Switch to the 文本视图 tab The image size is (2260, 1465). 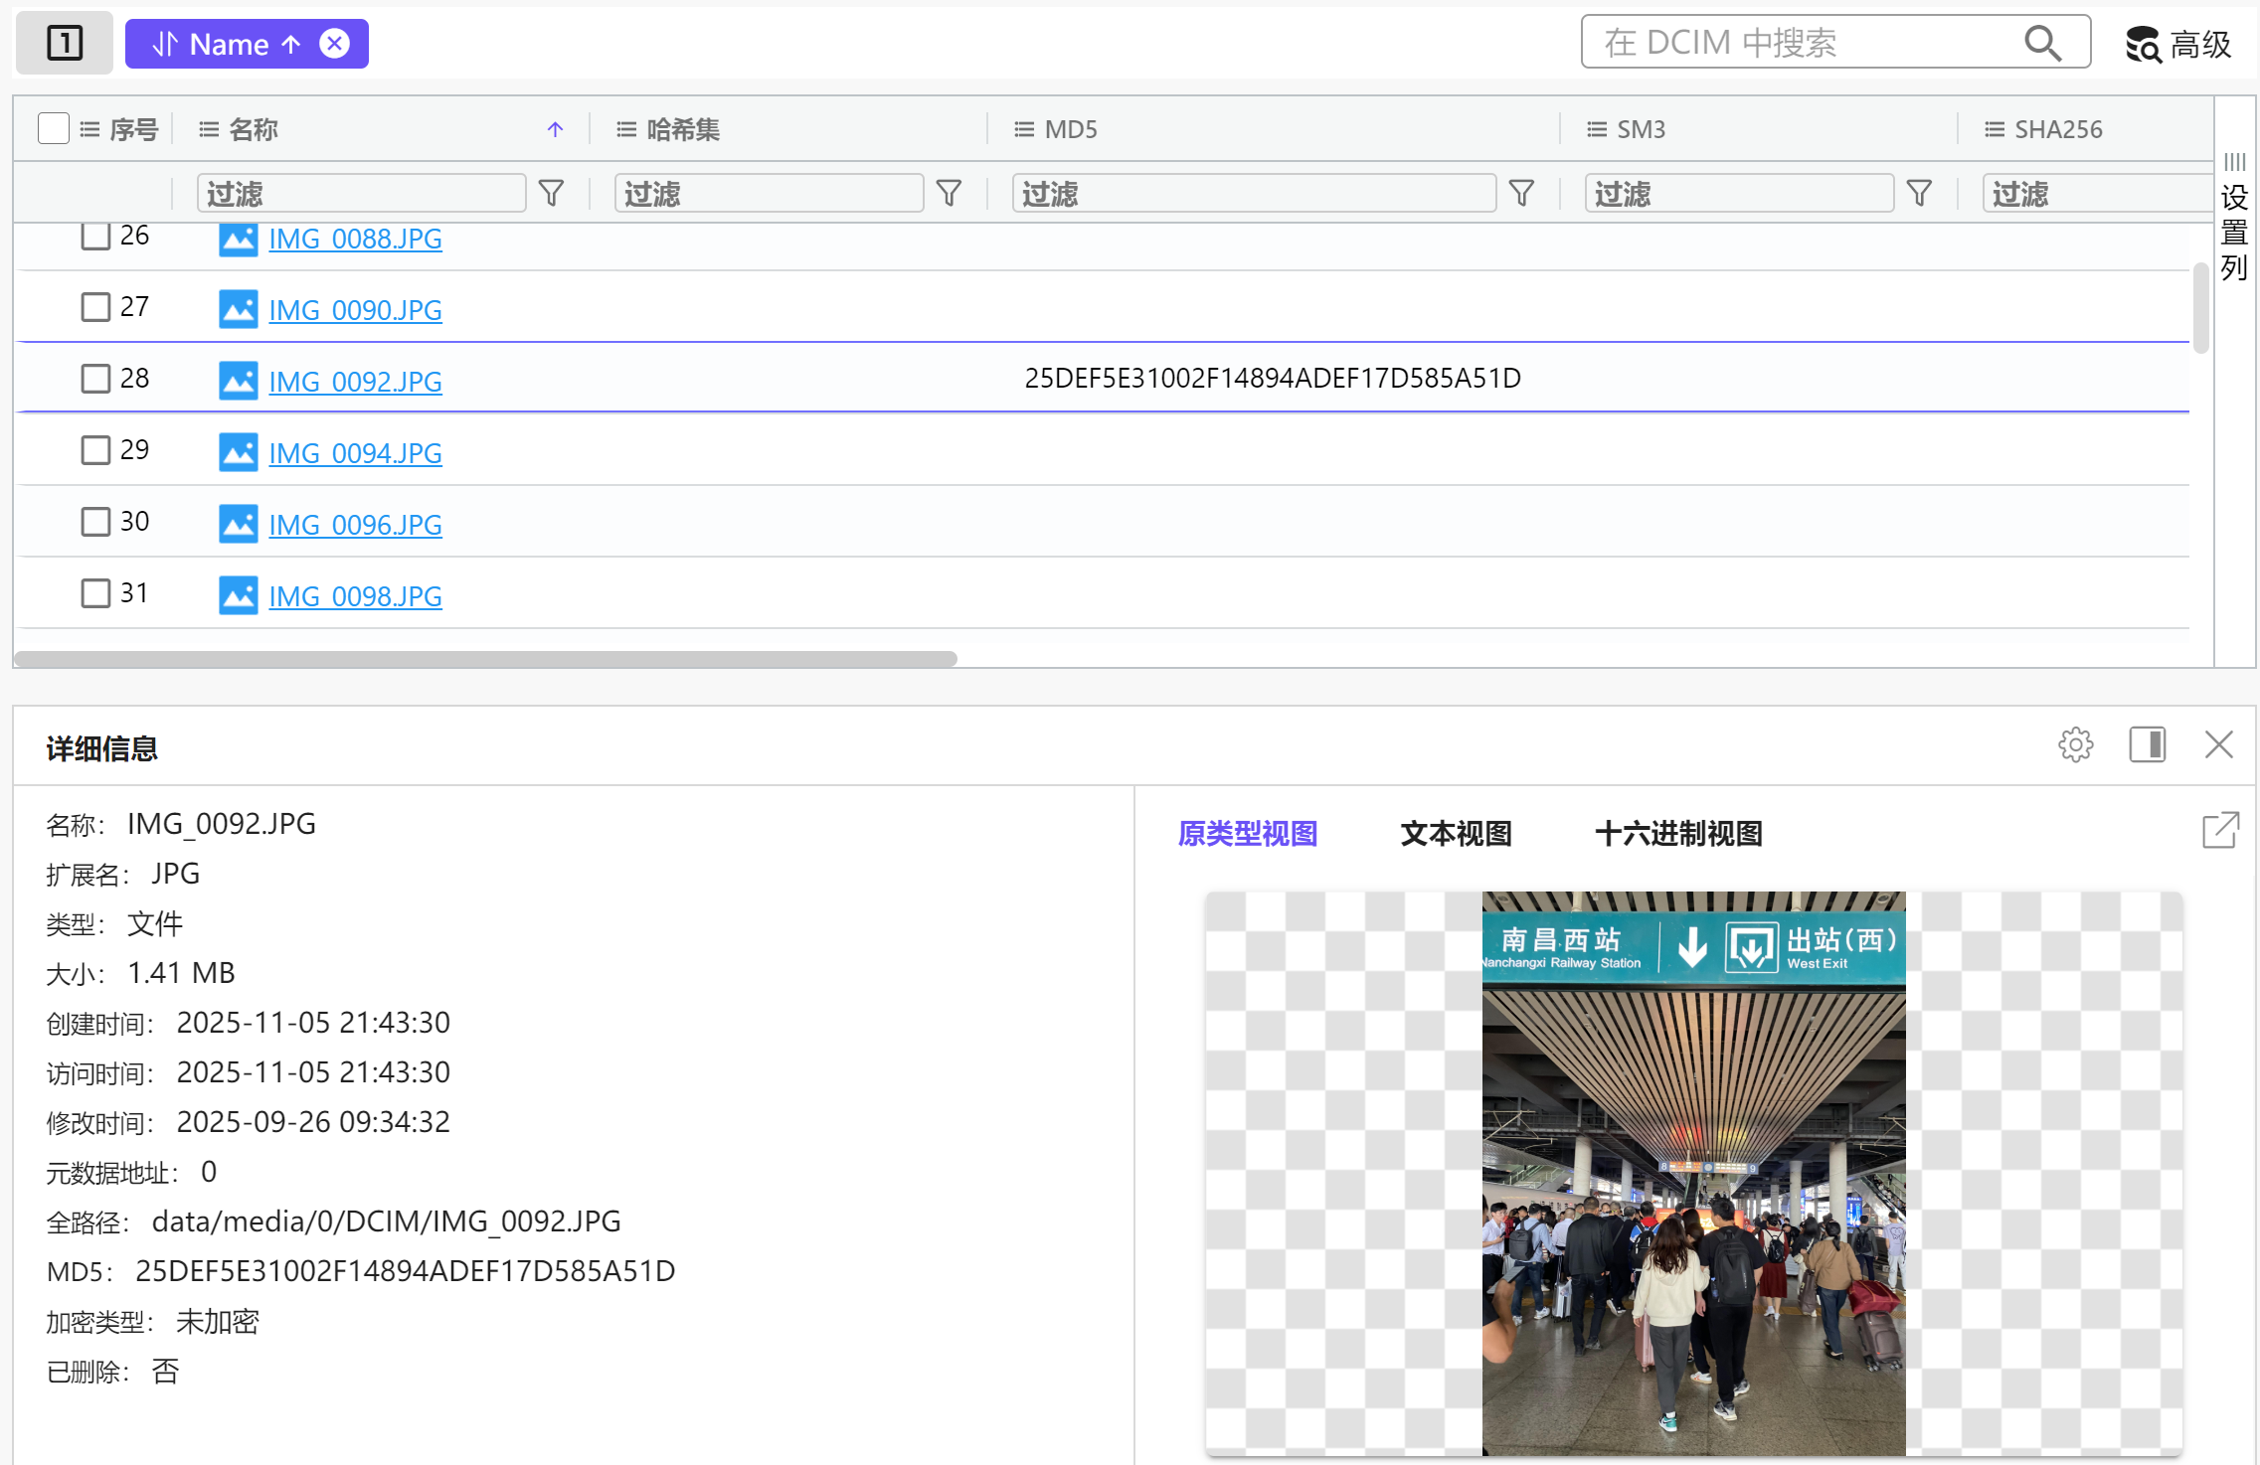point(1456,833)
